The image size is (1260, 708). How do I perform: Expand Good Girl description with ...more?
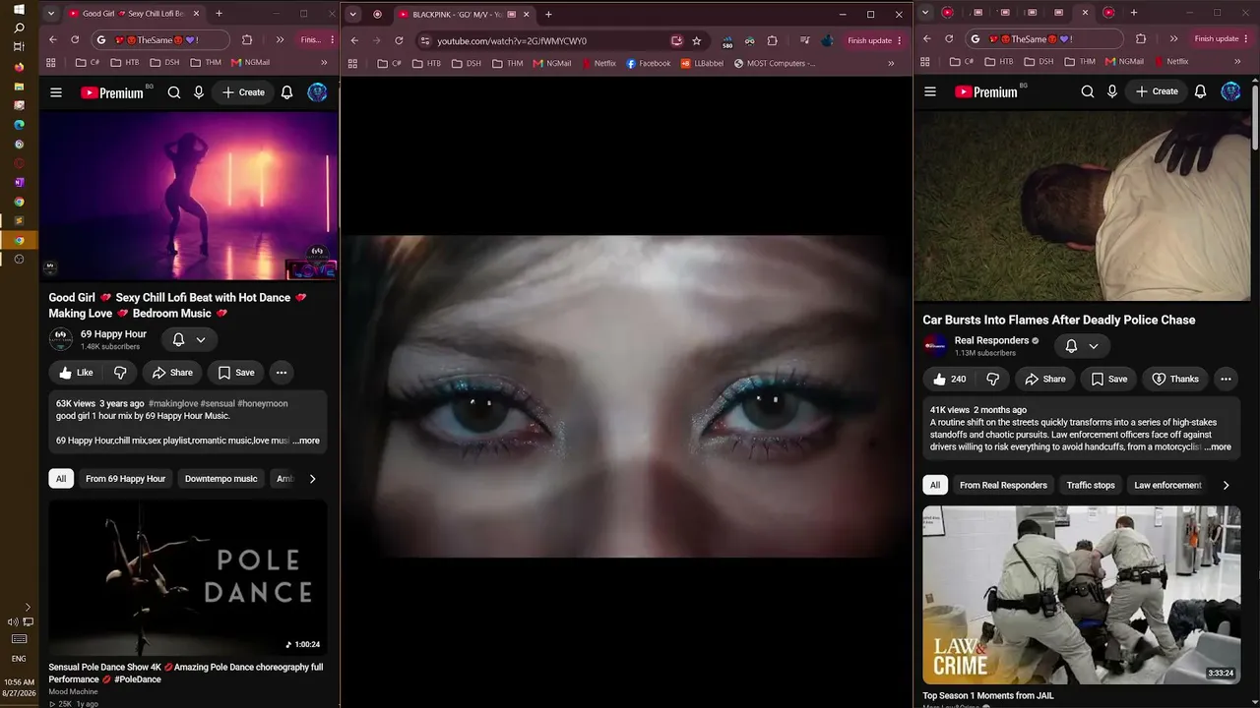click(x=306, y=441)
